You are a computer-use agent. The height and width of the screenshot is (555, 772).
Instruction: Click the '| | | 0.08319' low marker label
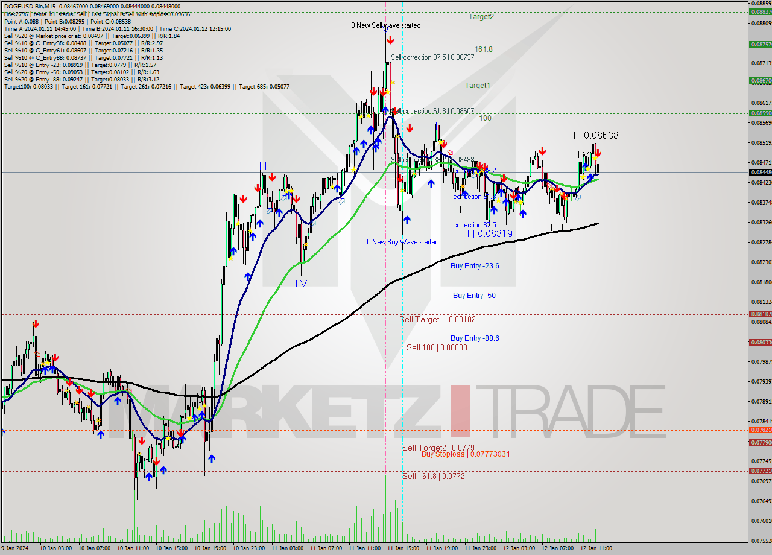pyautogui.click(x=487, y=233)
